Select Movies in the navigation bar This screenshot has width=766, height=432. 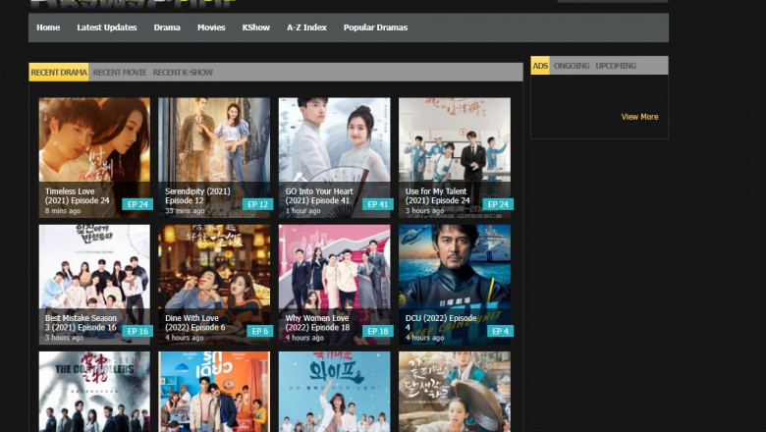tap(211, 27)
